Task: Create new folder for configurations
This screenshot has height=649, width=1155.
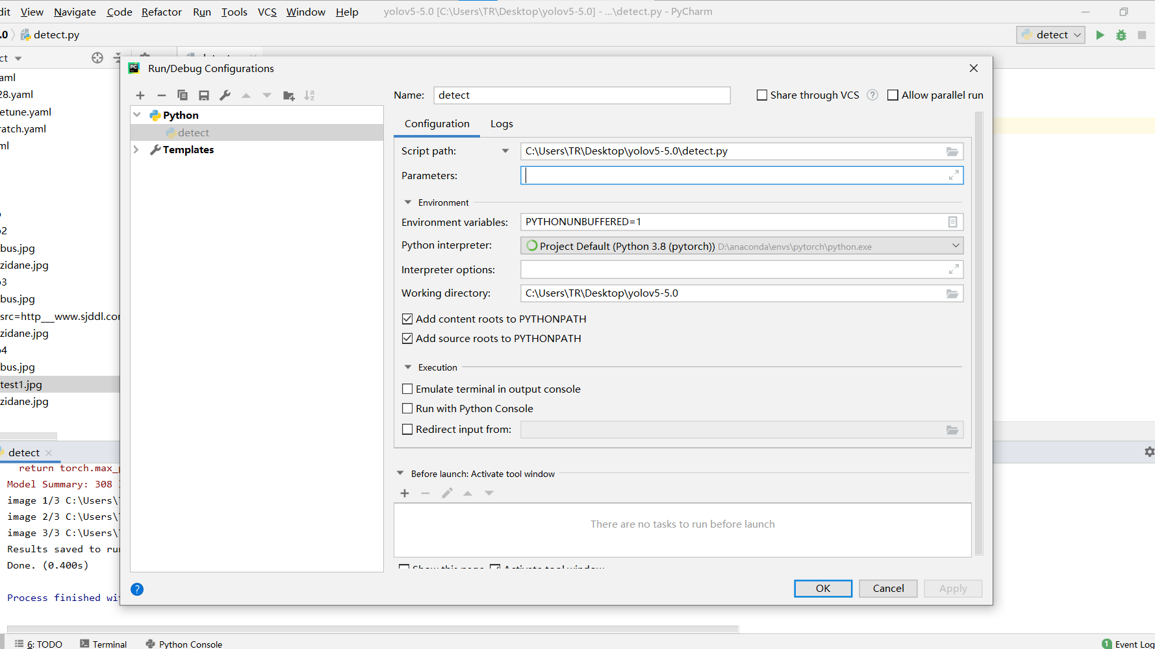Action: (x=289, y=95)
